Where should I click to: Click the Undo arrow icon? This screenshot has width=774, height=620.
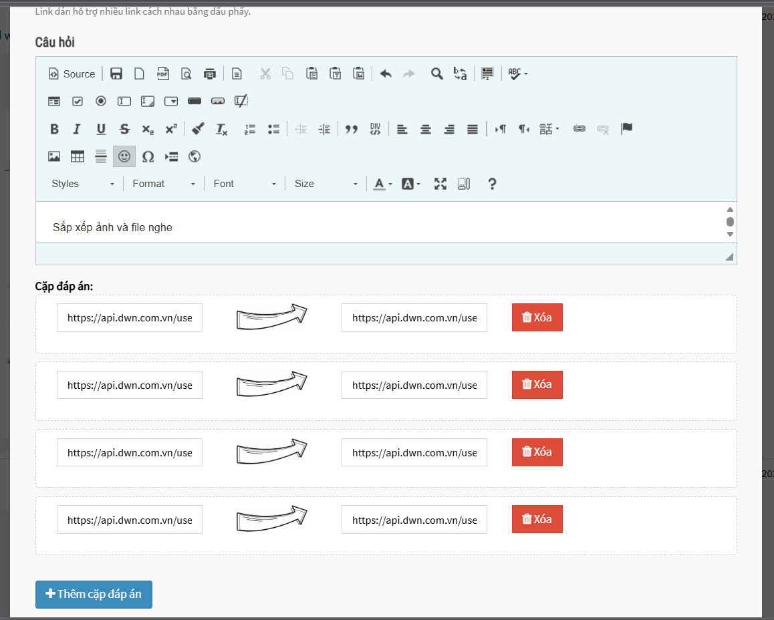tap(386, 74)
